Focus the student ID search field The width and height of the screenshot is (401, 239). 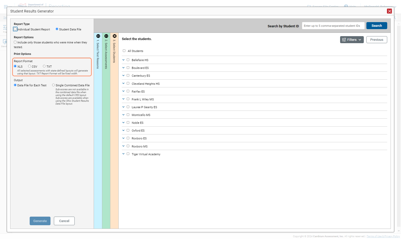coord(333,26)
